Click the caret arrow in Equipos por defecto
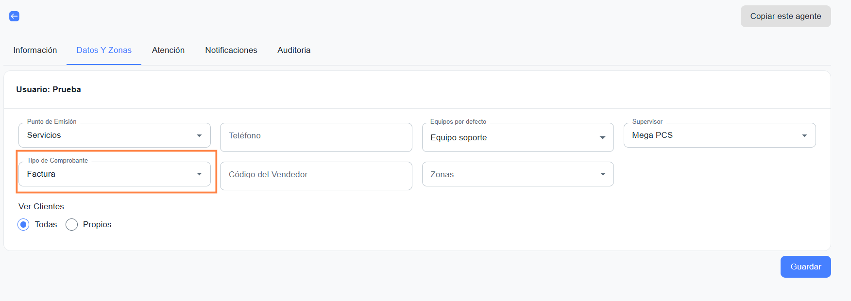Viewport: 851px width, 301px height. pos(602,137)
